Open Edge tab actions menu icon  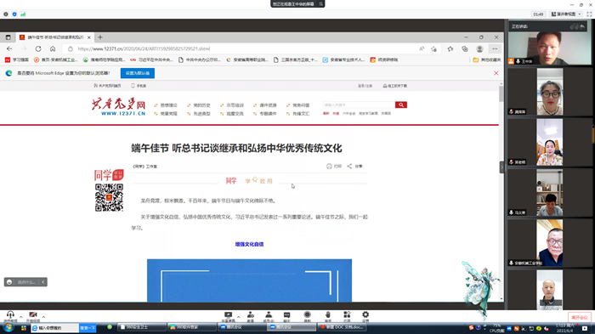click(x=8, y=37)
